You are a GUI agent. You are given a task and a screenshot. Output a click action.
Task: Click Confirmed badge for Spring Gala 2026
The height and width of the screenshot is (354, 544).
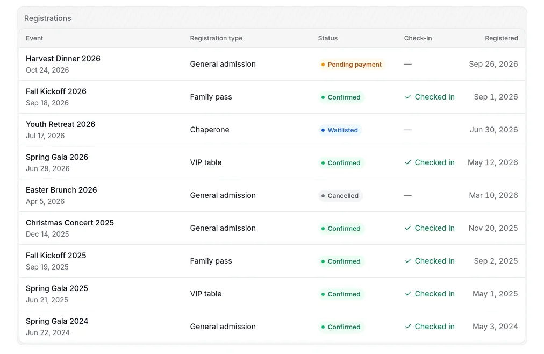tap(341, 163)
